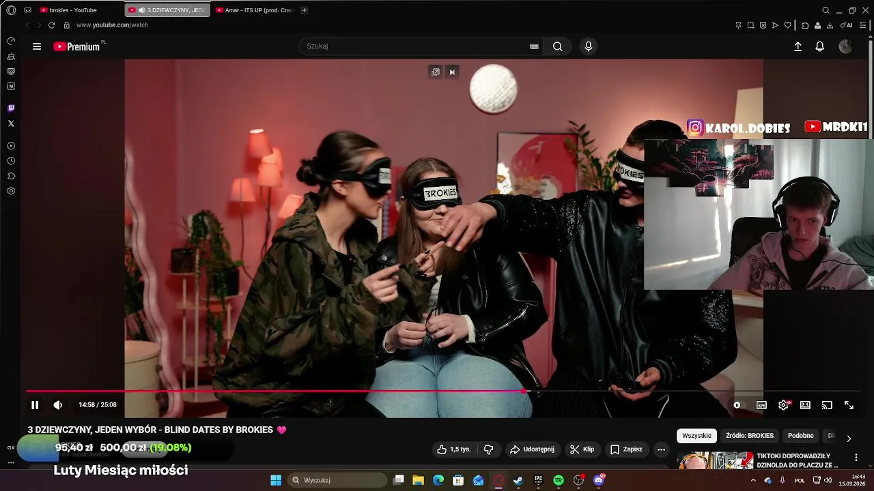Switch to the Amar - ITS UP tab

coord(254,10)
